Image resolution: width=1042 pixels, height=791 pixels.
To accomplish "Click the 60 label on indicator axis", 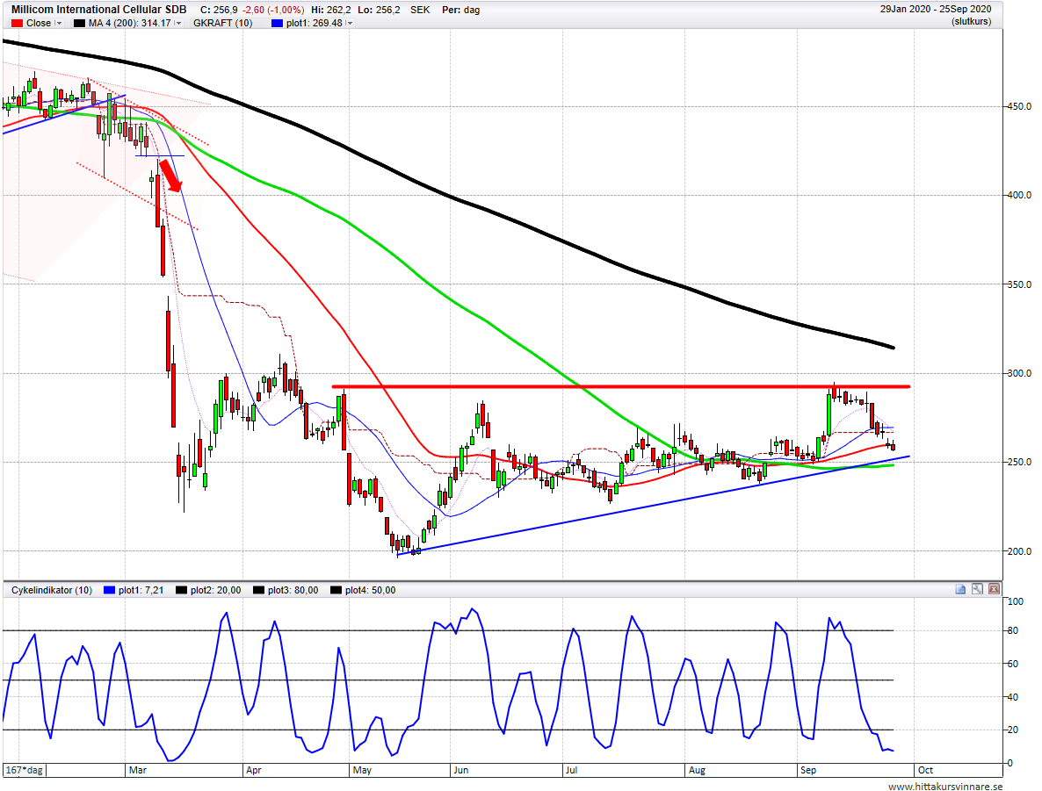I will coord(1013,665).
